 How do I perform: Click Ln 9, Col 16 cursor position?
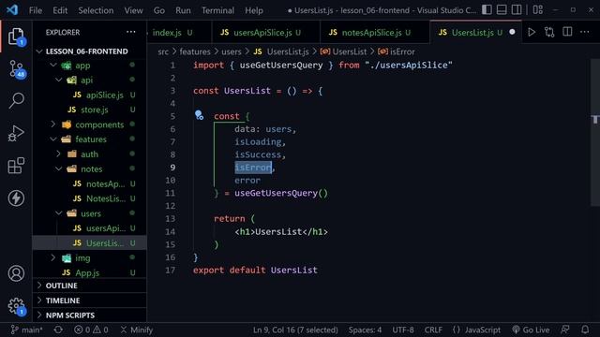tap(295, 330)
